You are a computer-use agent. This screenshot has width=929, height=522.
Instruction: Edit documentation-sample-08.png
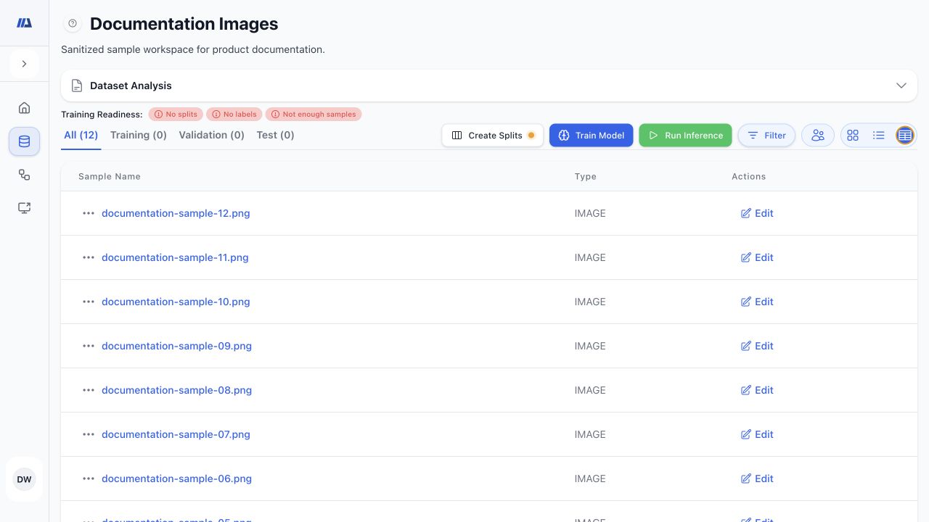[x=757, y=390]
